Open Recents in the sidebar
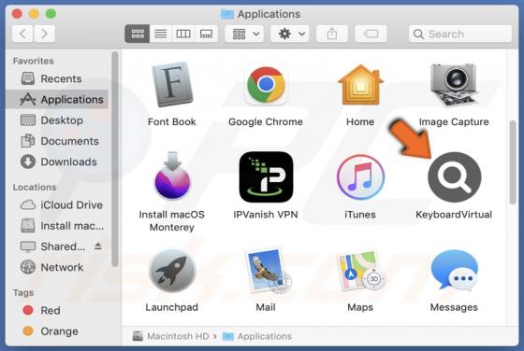 [57, 78]
